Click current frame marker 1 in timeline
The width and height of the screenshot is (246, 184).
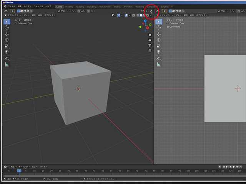pyautogui.click(x=19, y=171)
